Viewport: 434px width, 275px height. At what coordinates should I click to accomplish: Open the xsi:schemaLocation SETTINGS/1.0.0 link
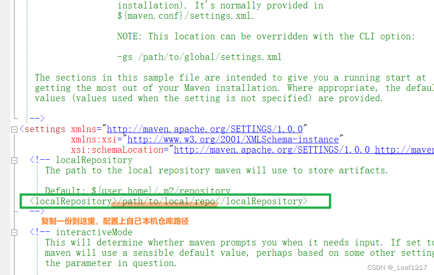[272, 149]
